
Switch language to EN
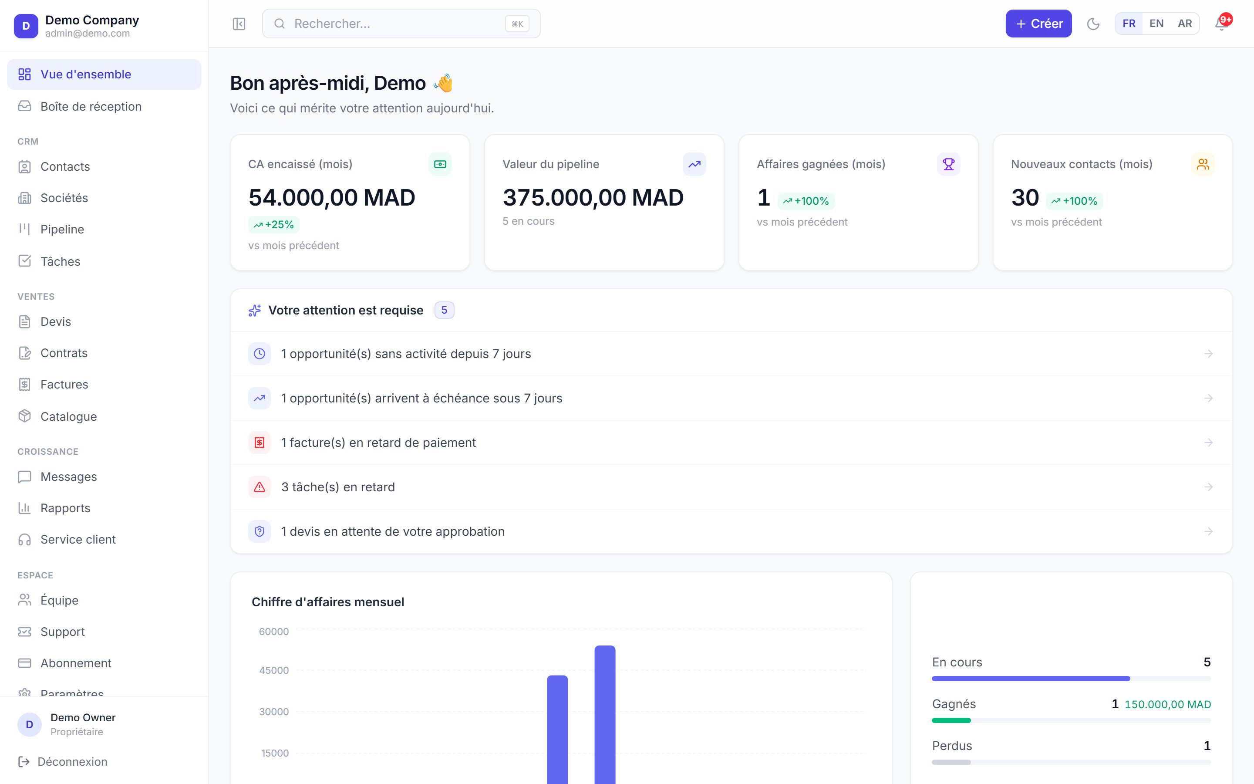(1156, 24)
